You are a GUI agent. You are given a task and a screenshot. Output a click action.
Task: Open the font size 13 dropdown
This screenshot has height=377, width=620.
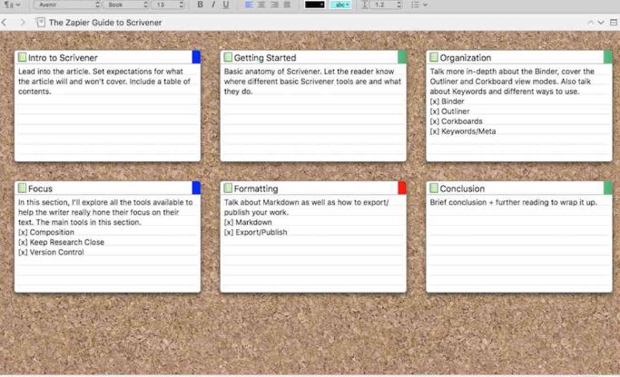point(169,5)
